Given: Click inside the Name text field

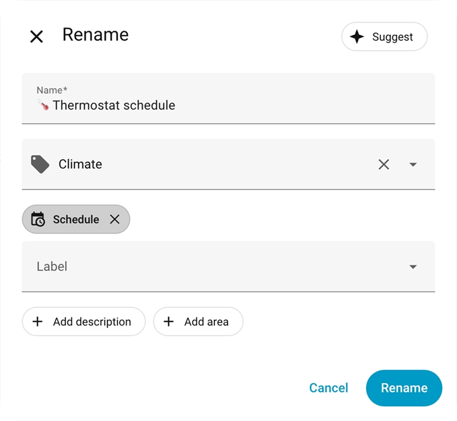Looking at the screenshot, I should [183, 105].
